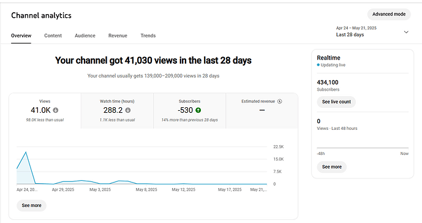Select the Views metric card
Screen dimensions: 422x223
tap(45, 111)
